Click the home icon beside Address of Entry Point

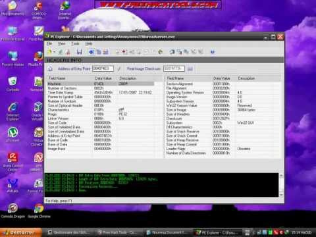tap(50, 69)
